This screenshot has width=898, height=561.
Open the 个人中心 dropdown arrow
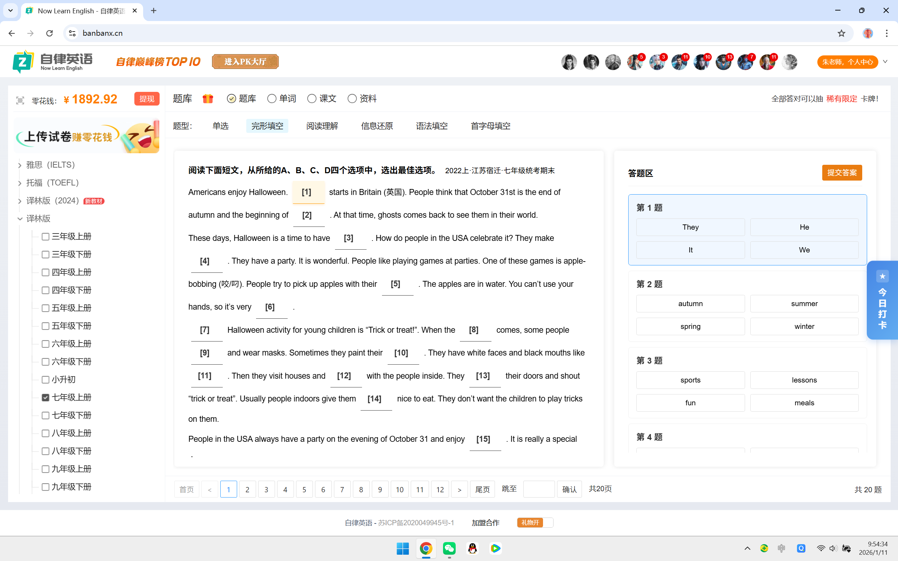point(885,62)
